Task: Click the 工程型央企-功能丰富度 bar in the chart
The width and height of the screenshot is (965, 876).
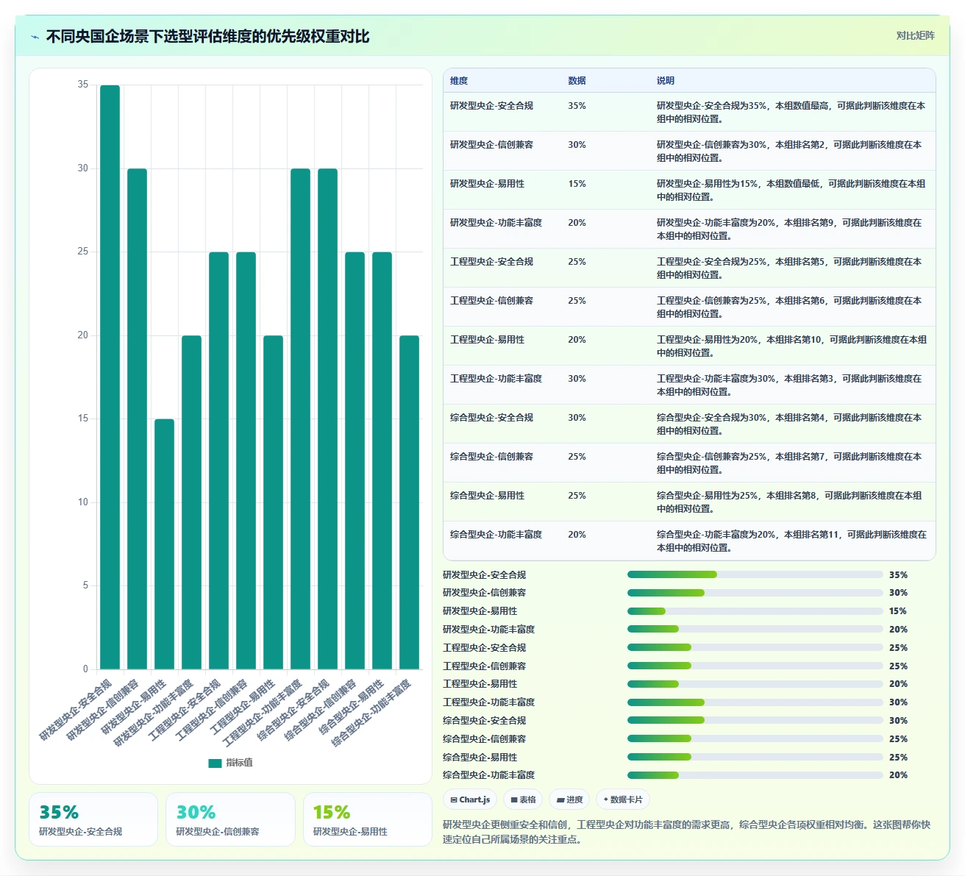Action: tap(300, 419)
